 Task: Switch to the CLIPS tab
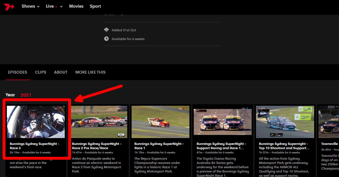pos(41,72)
